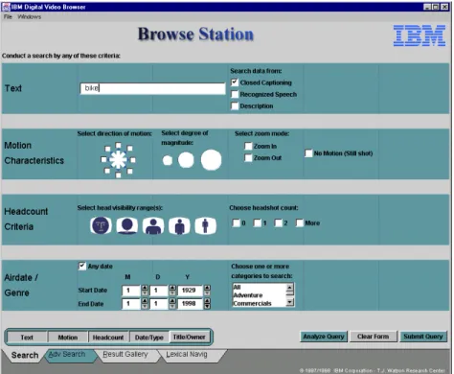Screen dimensions: 454x374
Task: Click the IBM logo
Action: 420,35
